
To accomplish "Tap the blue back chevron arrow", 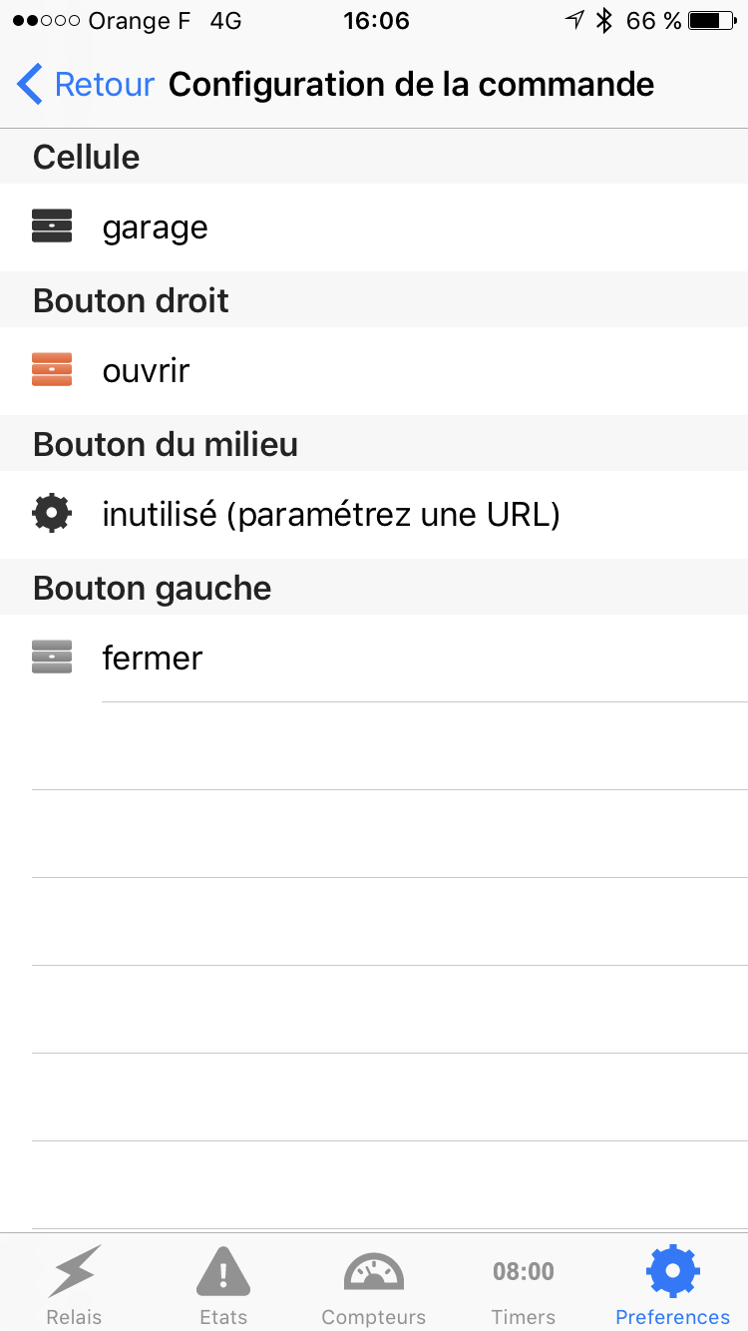I will pyautogui.click(x=30, y=85).
